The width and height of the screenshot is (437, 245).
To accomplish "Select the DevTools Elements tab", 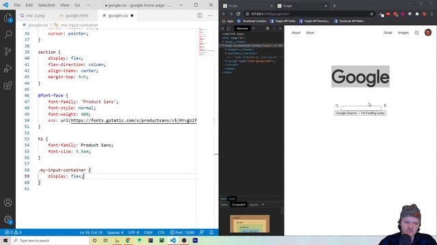I will pyautogui.click(x=242, y=29).
